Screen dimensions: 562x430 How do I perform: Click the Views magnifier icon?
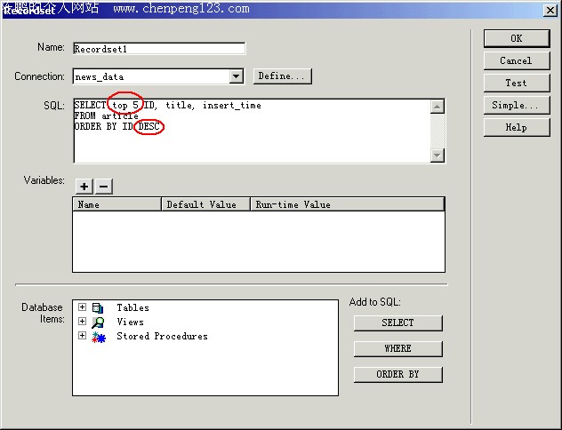pos(98,322)
